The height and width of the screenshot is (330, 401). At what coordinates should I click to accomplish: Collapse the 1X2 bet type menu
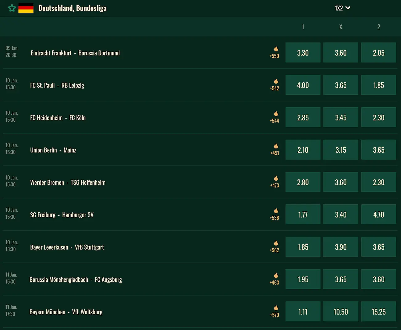point(342,8)
